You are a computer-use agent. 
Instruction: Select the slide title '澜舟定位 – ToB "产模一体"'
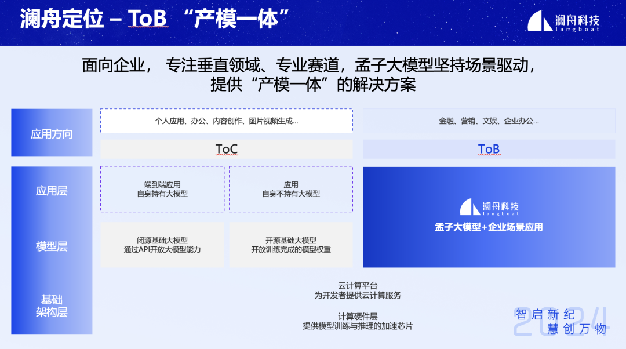pyautogui.click(x=154, y=19)
